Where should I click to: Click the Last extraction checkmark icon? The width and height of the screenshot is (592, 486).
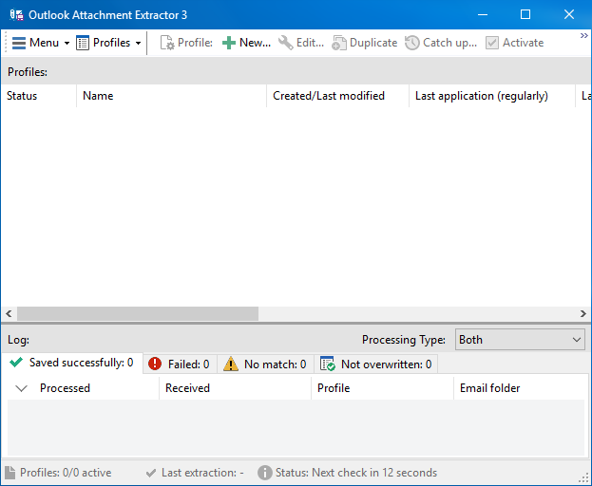point(151,473)
